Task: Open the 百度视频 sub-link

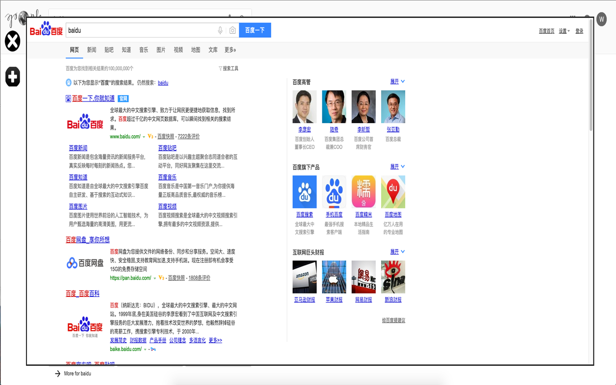Action: pyautogui.click(x=167, y=206)
